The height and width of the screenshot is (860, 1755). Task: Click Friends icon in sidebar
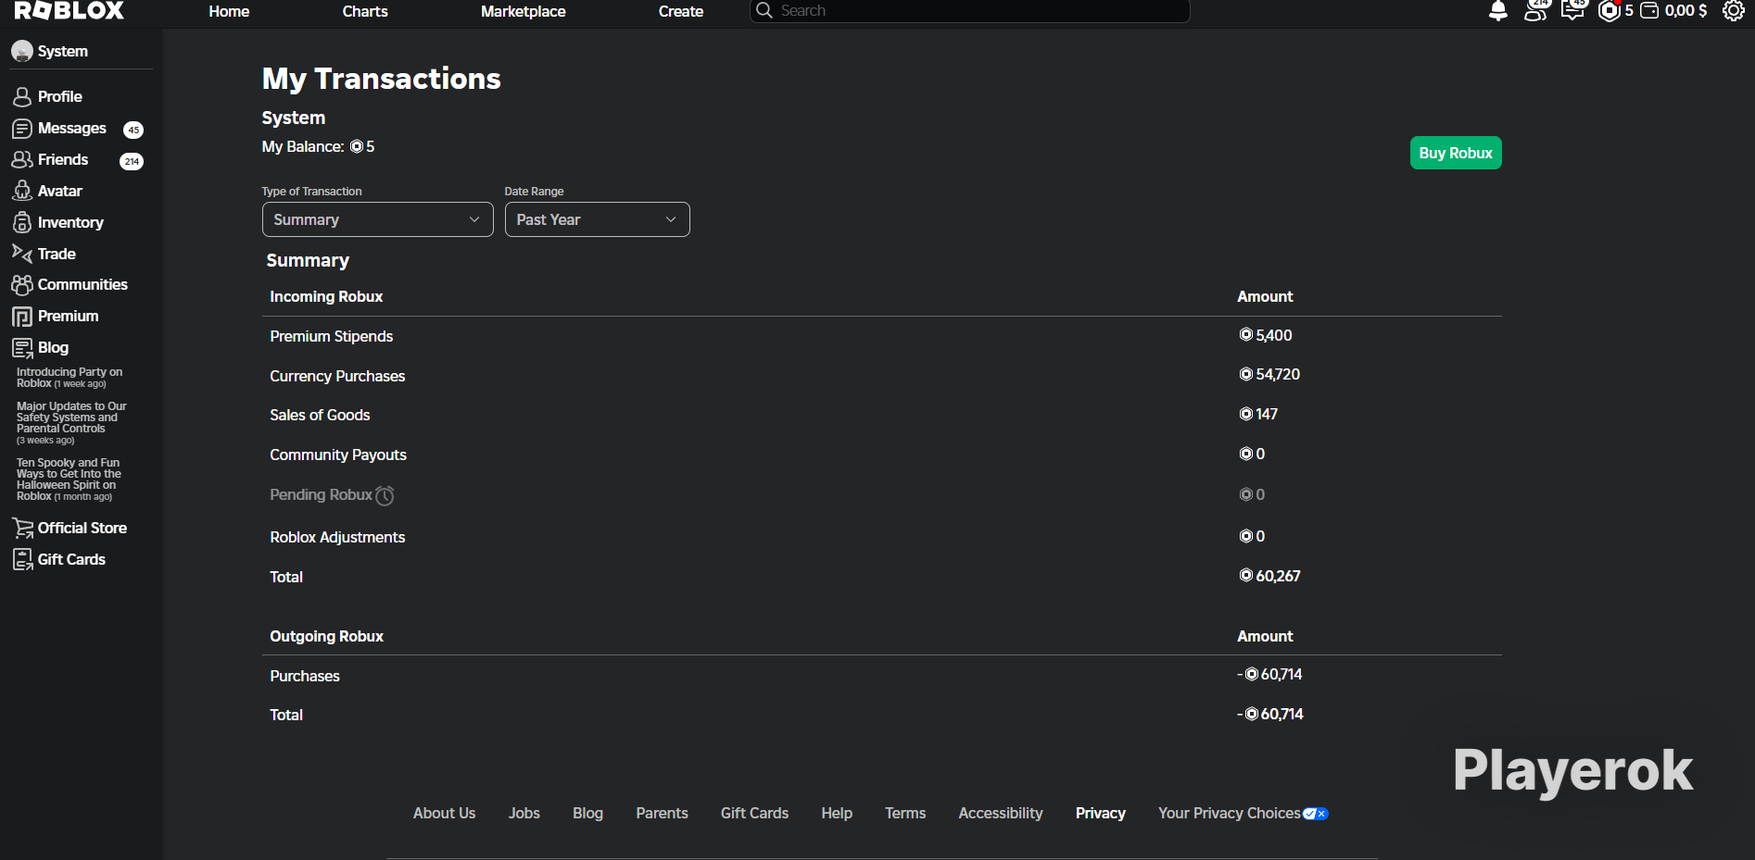(x=22, y=159)
